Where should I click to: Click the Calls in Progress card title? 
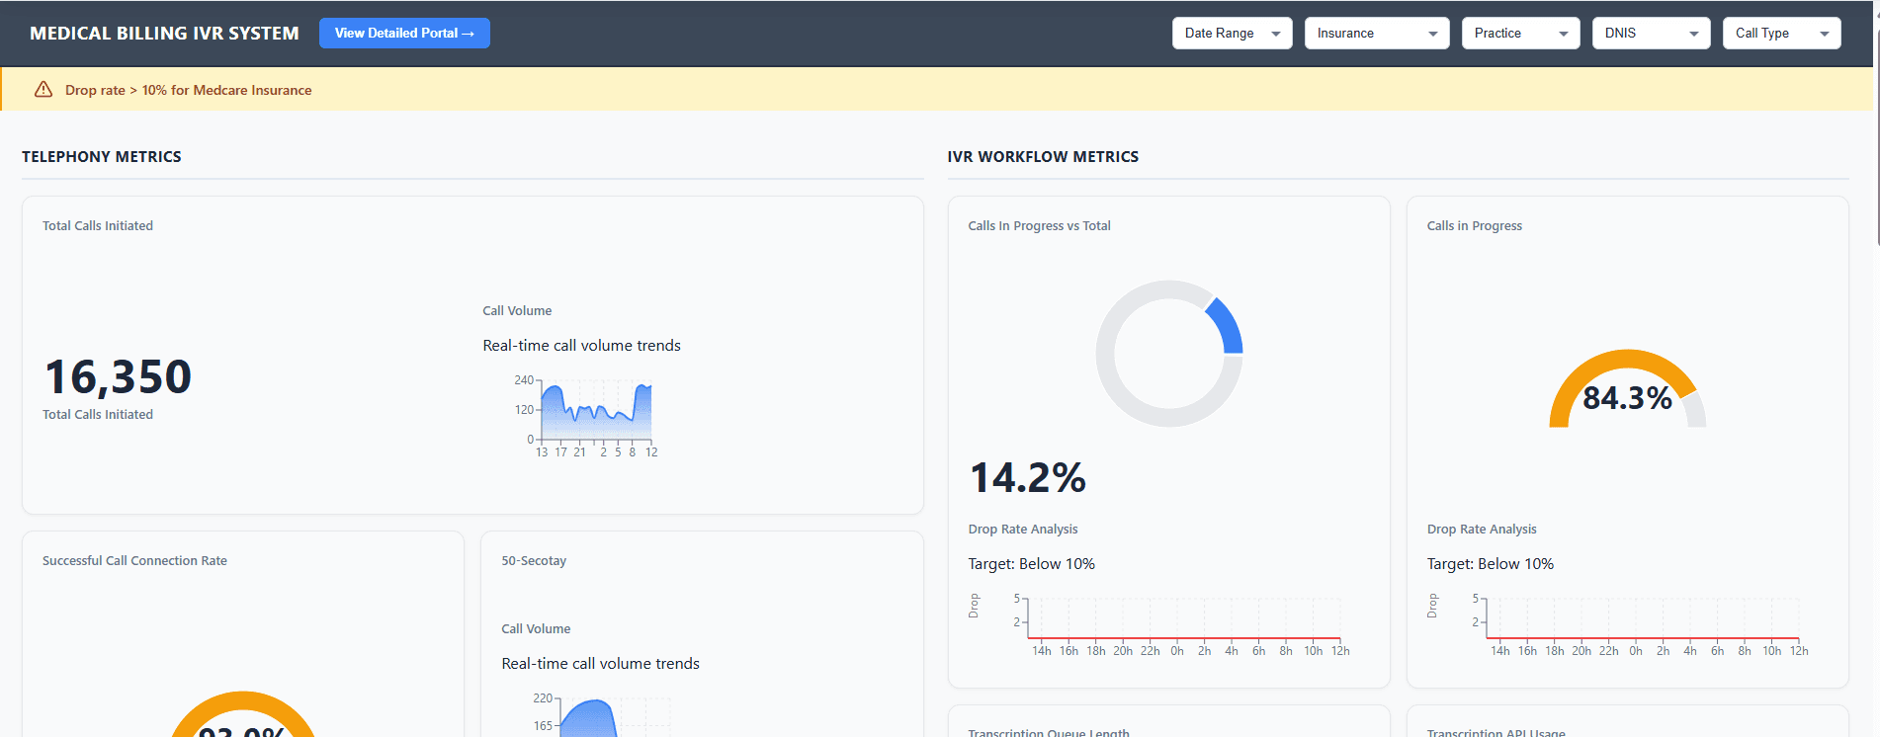1474,225
